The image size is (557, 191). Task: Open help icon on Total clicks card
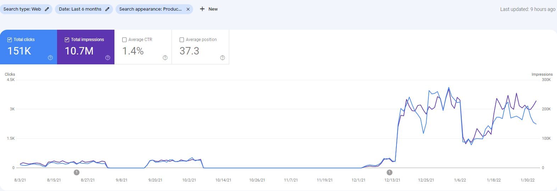click(50, 58)
